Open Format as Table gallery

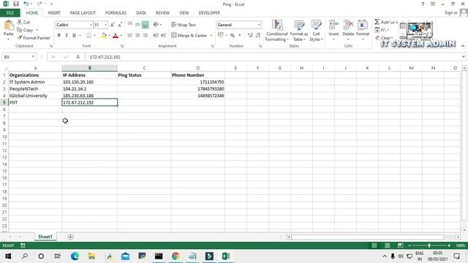coord(299,31)
